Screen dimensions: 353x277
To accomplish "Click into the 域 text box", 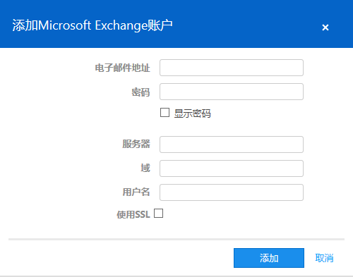I will pos(232,168).
